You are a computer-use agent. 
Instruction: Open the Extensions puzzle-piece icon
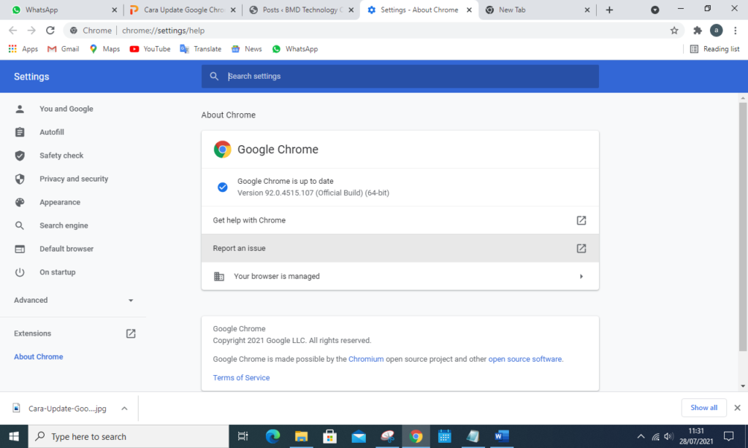(697, 30)
